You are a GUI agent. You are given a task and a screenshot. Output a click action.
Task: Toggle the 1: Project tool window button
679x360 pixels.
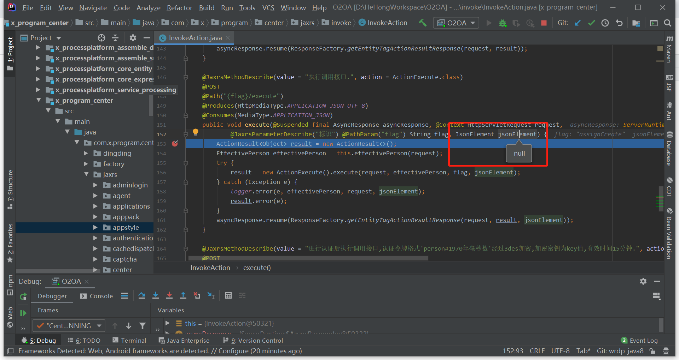pyautogui.click(x=10, y=53)
